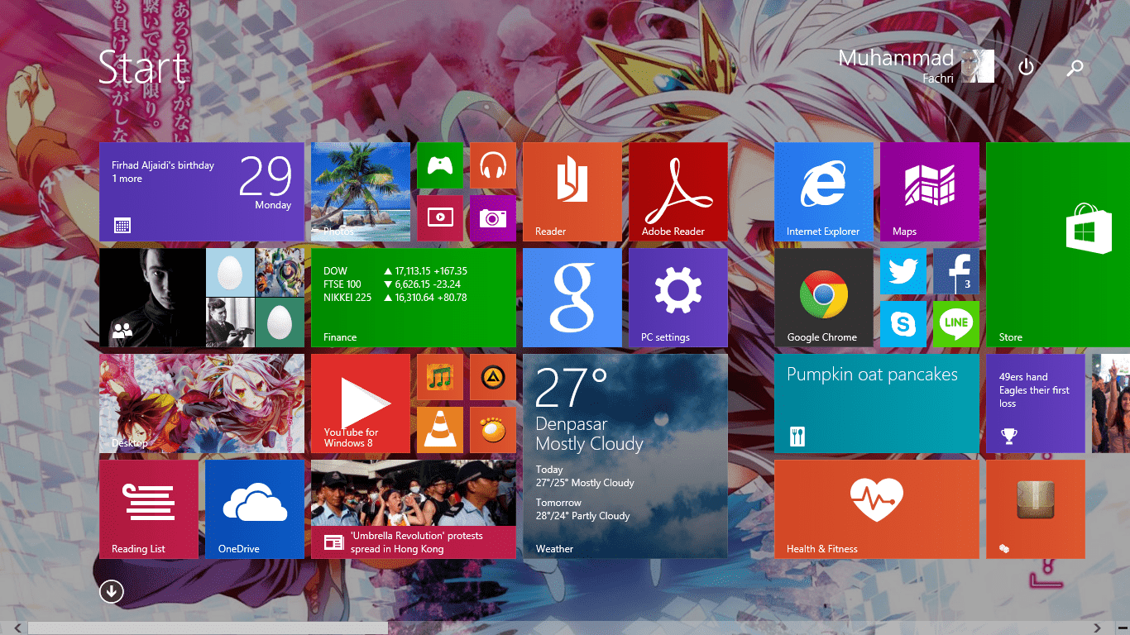Open the Windows Store tile
1130x635 pixels.
pos(1058,245)
